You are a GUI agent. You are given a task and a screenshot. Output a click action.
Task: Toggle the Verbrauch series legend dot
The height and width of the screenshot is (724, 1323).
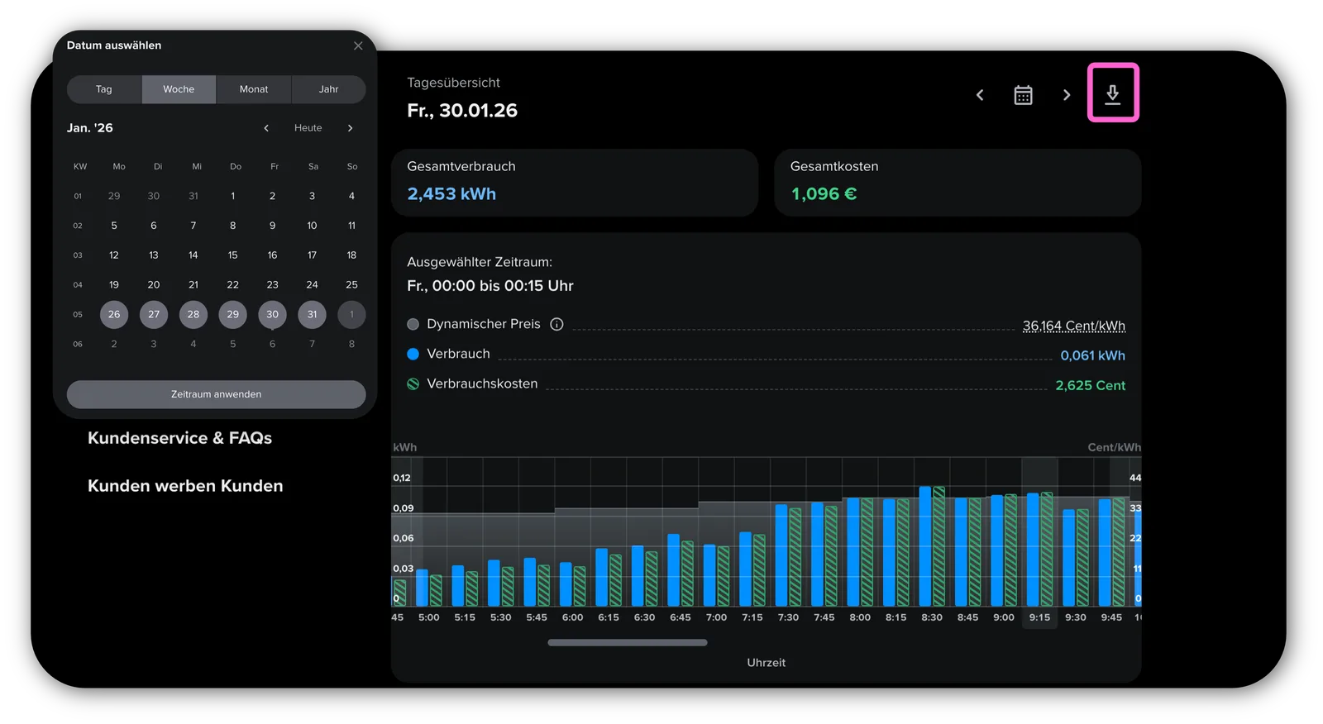[x=413, y=354]
